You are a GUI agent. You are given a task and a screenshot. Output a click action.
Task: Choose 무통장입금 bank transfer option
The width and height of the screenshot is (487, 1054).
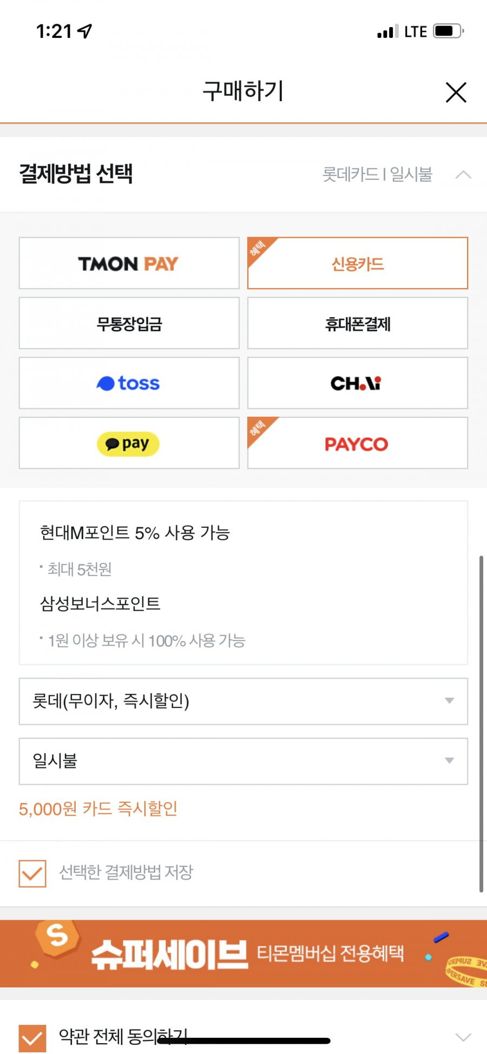click(129, 323)
